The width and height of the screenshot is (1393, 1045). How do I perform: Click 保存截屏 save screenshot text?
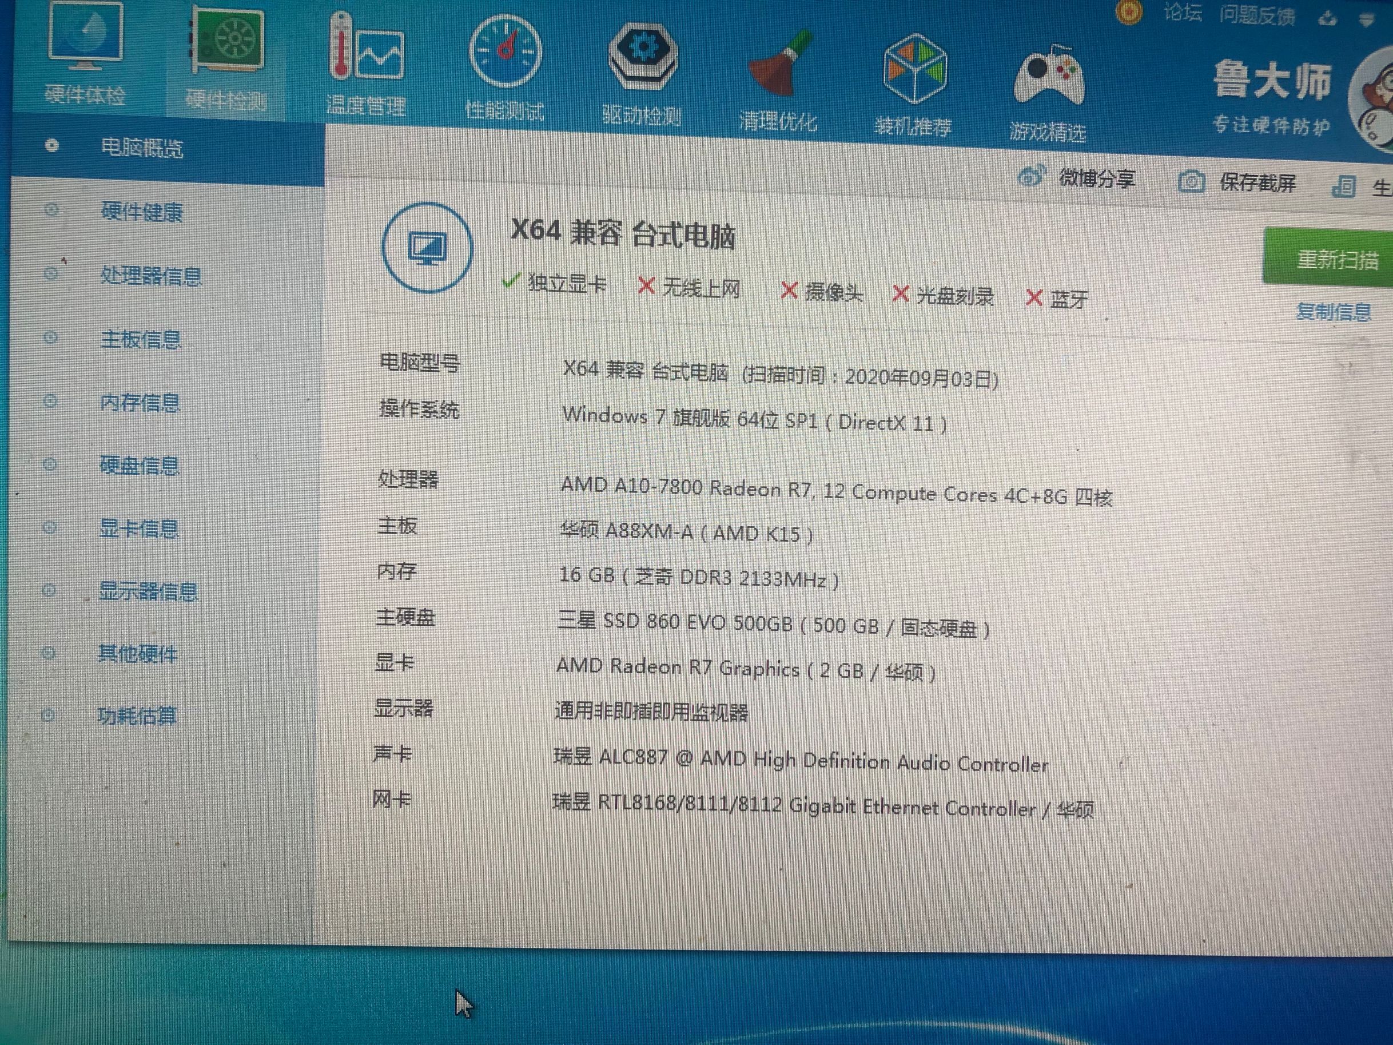pyautogui.click(x=1257, y=183)
